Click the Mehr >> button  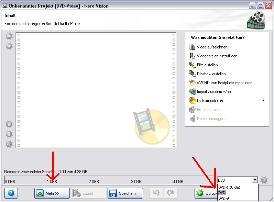pos(52,193)
